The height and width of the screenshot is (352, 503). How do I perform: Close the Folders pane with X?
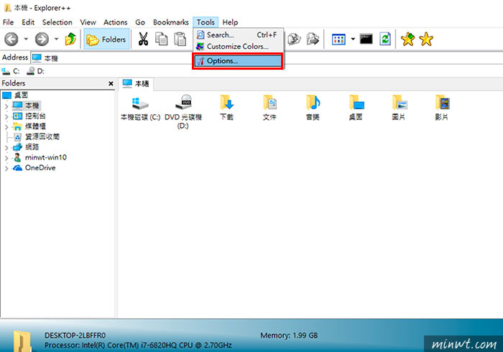click(x=111, y=83)
